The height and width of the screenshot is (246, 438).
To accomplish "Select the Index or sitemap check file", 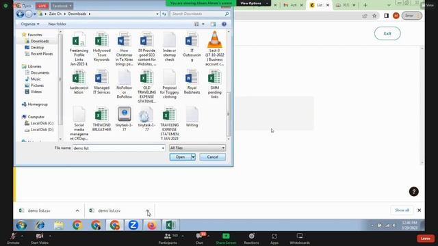I will (169, 47).
